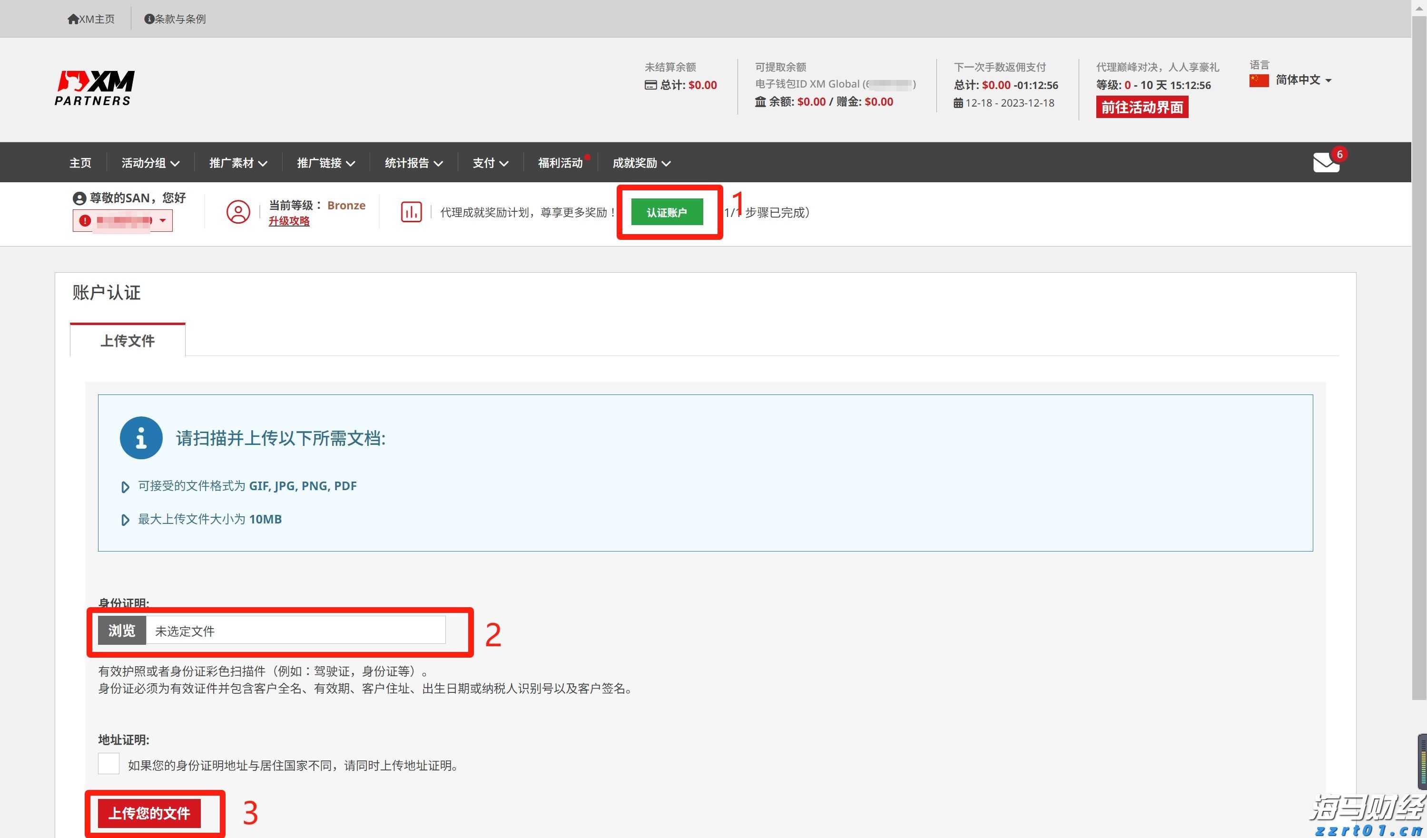Switch to the 上传文件 tab
Screen dimensions: 1427x838
(127, 340)
